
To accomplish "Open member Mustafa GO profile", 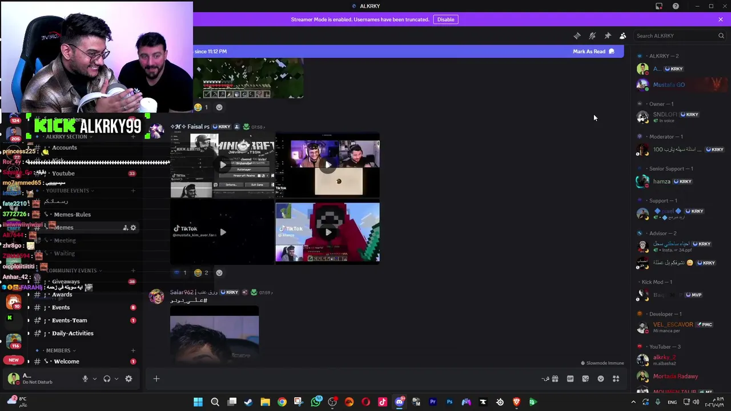I will (x=680, y=85).
